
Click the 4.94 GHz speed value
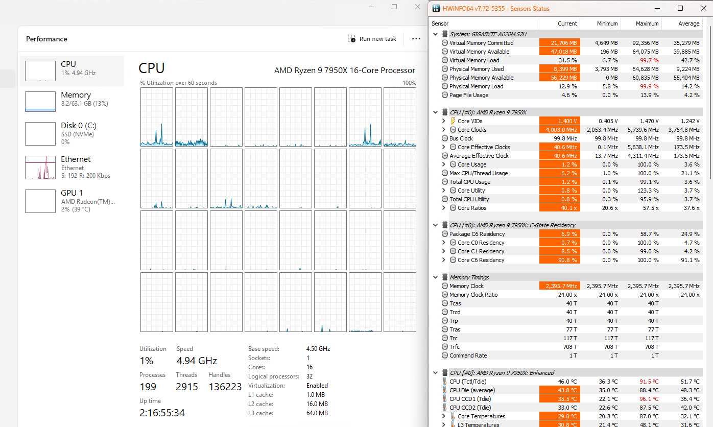pyautogui.click(x=197, y=361)
